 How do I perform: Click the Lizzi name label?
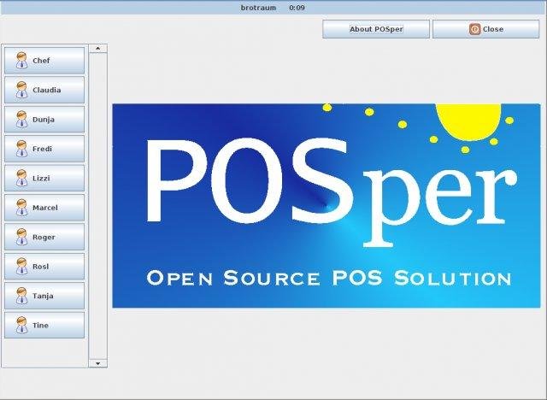[x=41, y=178]
